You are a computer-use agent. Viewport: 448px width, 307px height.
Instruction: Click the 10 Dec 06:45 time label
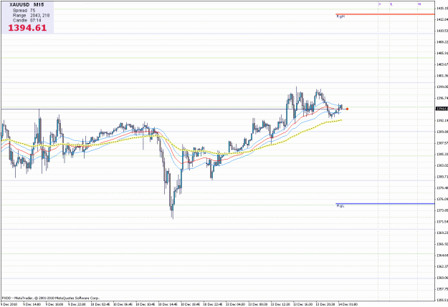click(123, 304)
